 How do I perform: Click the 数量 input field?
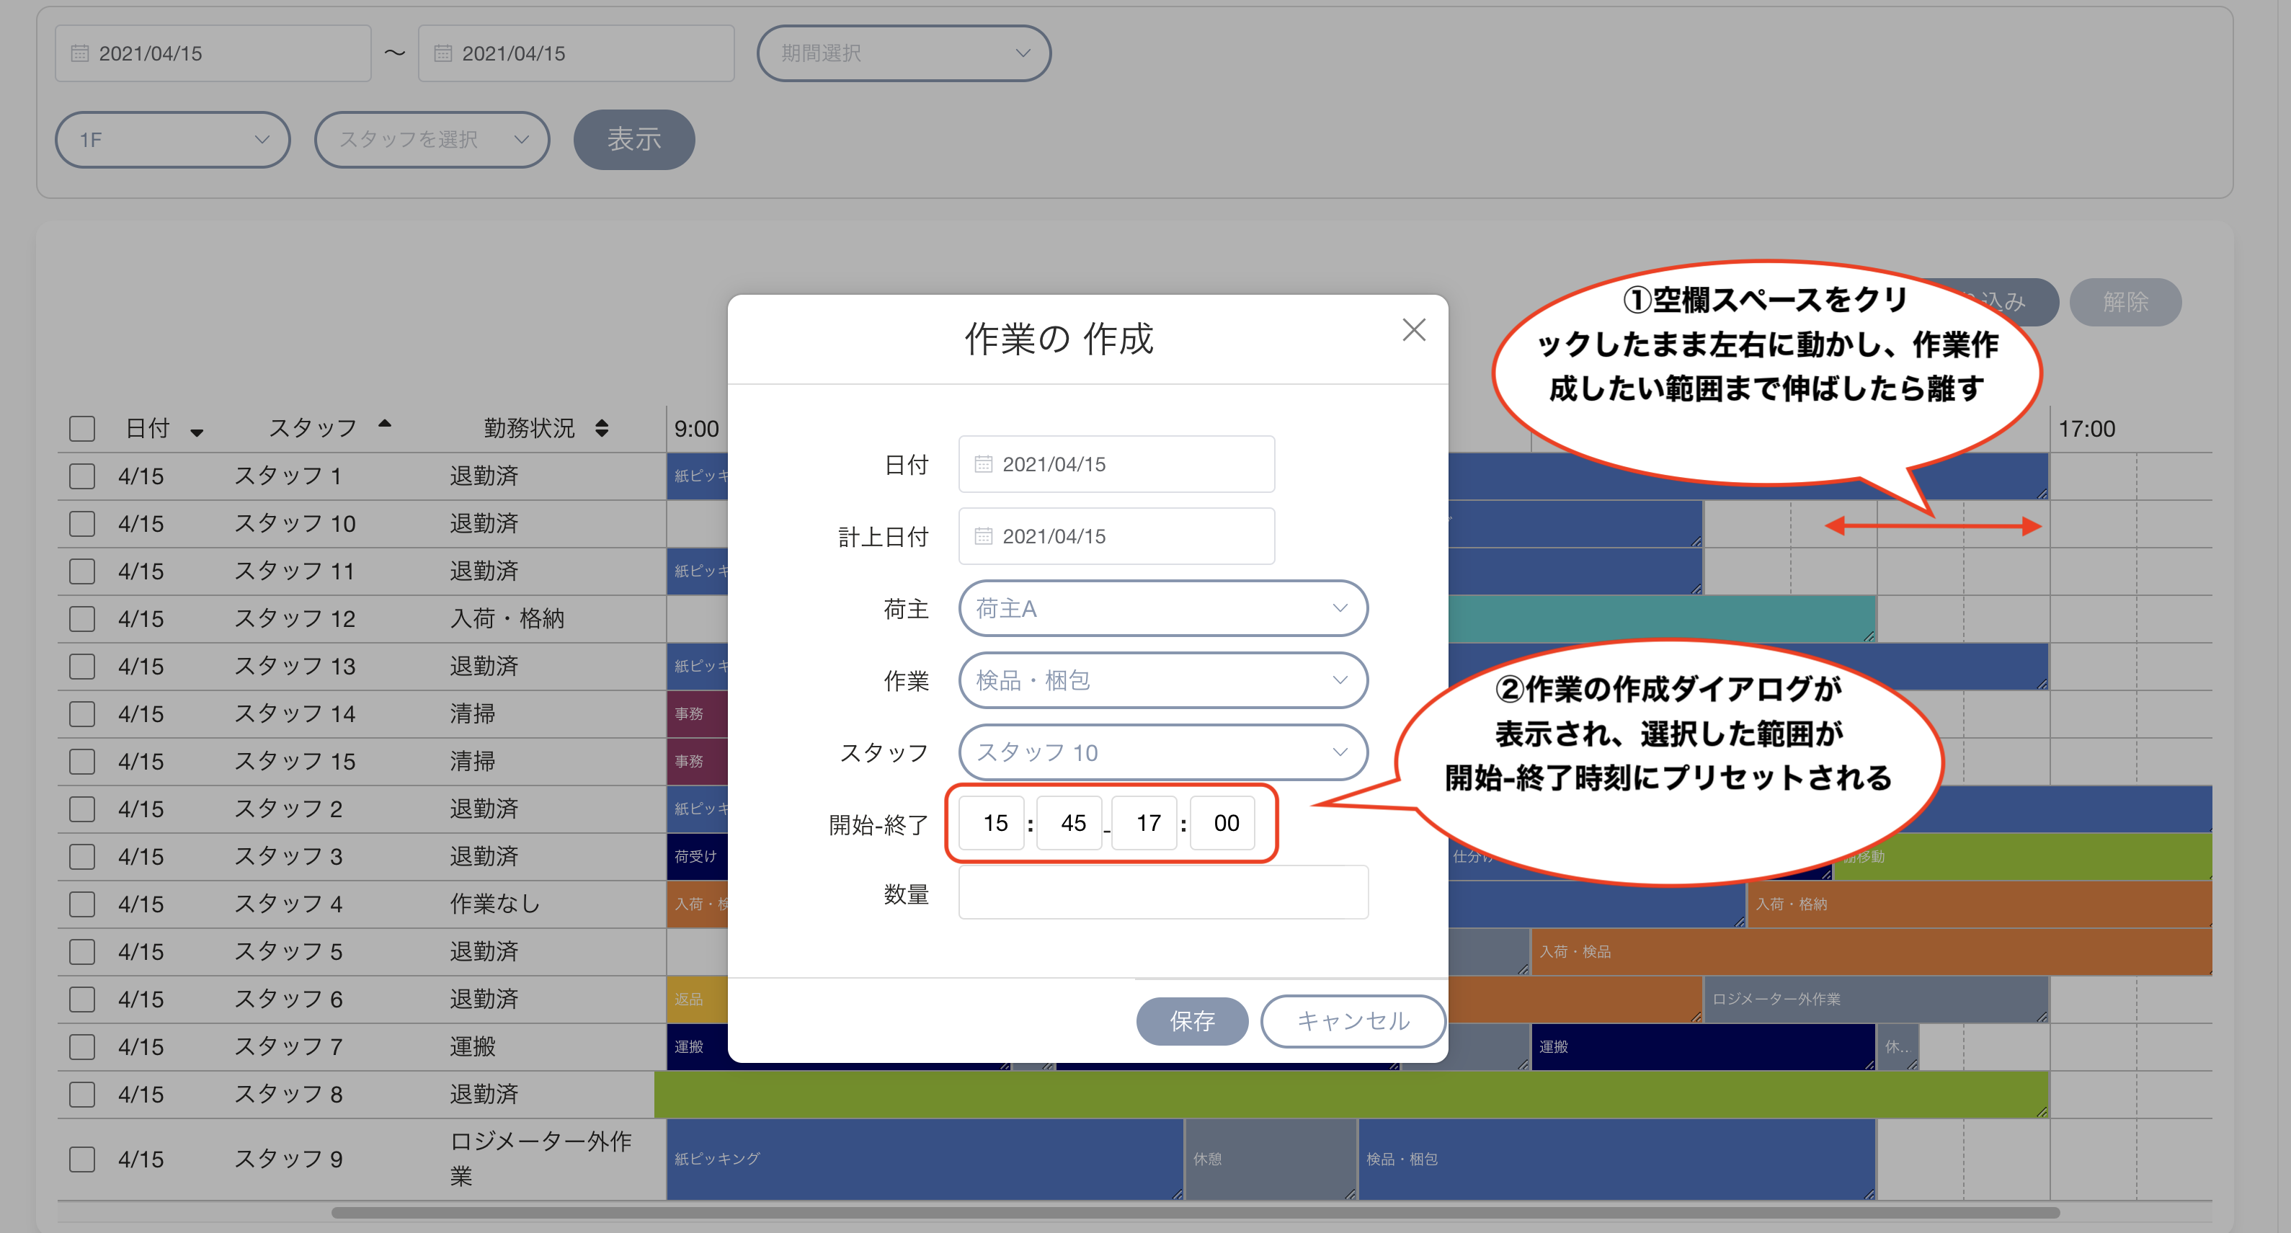click(x=1162, y=892)
